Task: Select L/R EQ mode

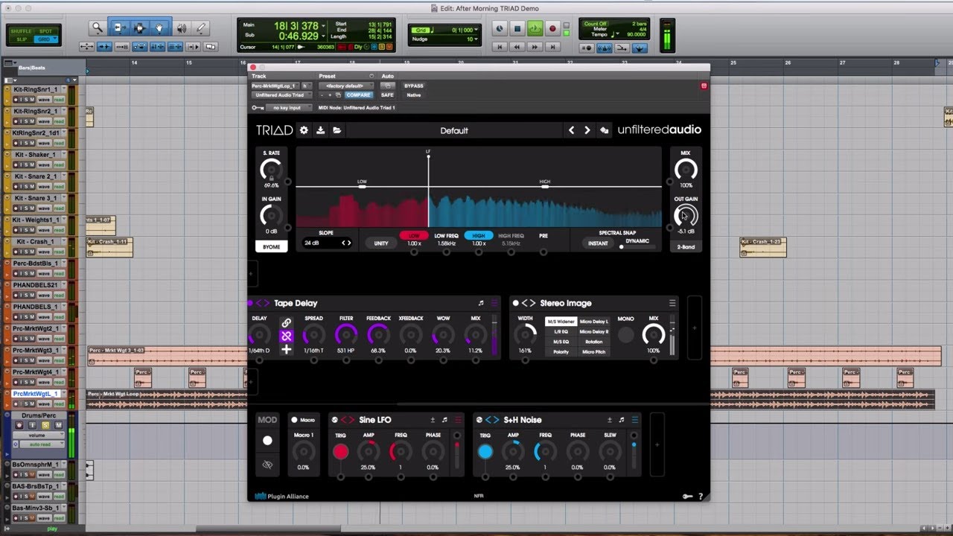Action: pyautogui.click(x=561, y=331)
